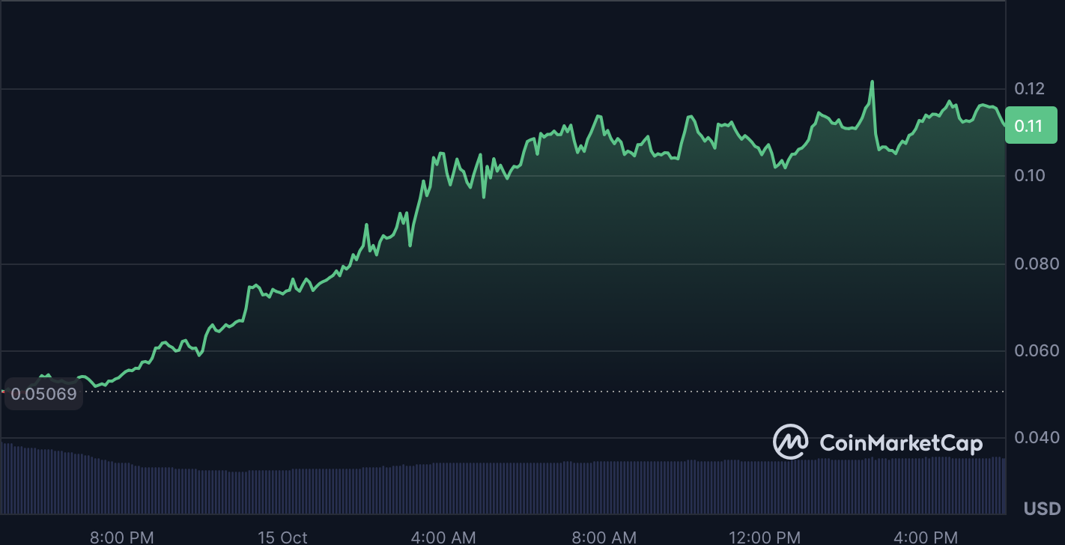This screenshot has width=1065, height=545.
Task: Click the green 0.11 current price badge
Action: tap(1030, 126)
